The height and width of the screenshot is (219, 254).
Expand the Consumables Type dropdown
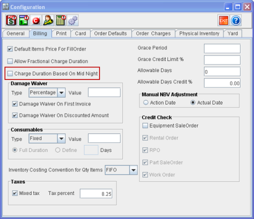pos(61,138)
